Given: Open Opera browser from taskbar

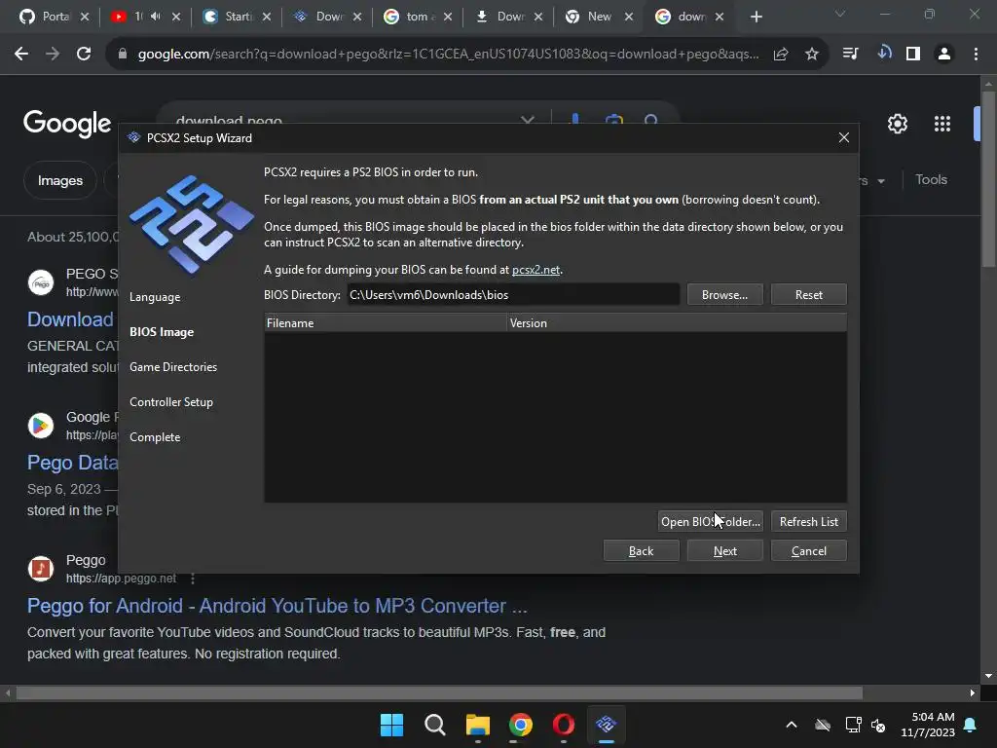Looking at the screenshot, I should pyautogui.click(x=564, y=725).
